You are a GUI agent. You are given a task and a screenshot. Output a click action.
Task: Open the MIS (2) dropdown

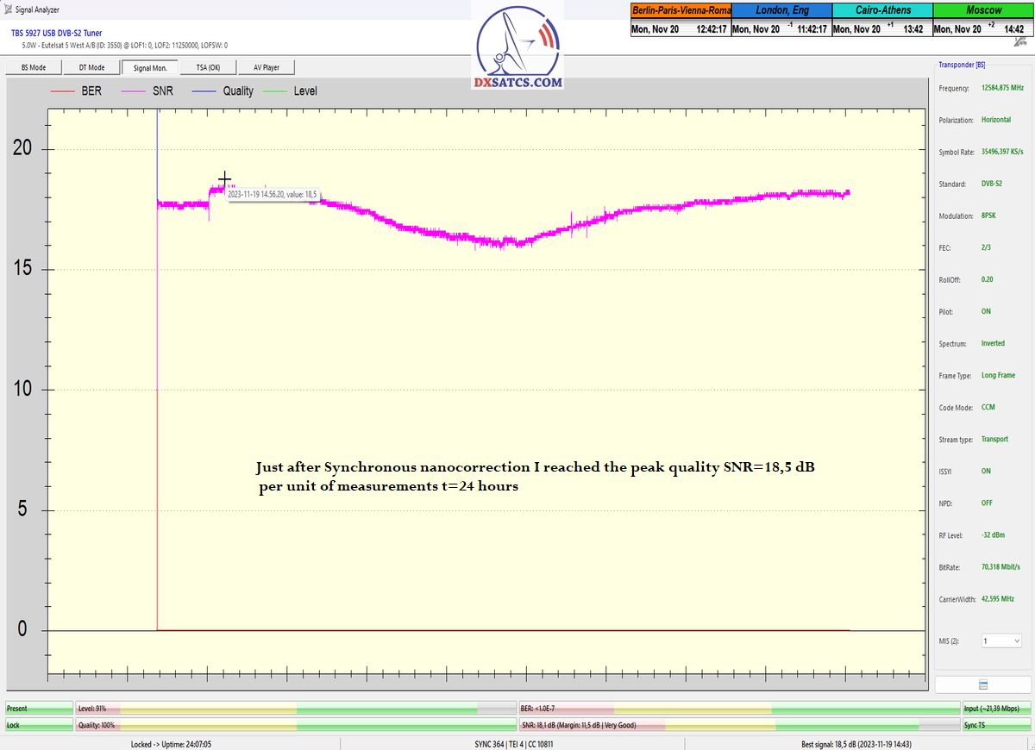pyautogui.click(x=1001, y=641)
